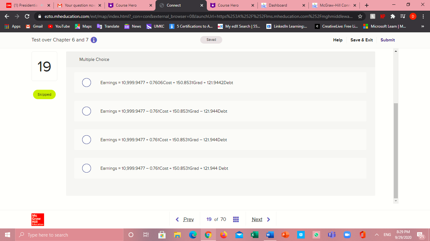The image size is (430, 241).
Task: Click the green Skipped status badge
Action: click(44, 94)
